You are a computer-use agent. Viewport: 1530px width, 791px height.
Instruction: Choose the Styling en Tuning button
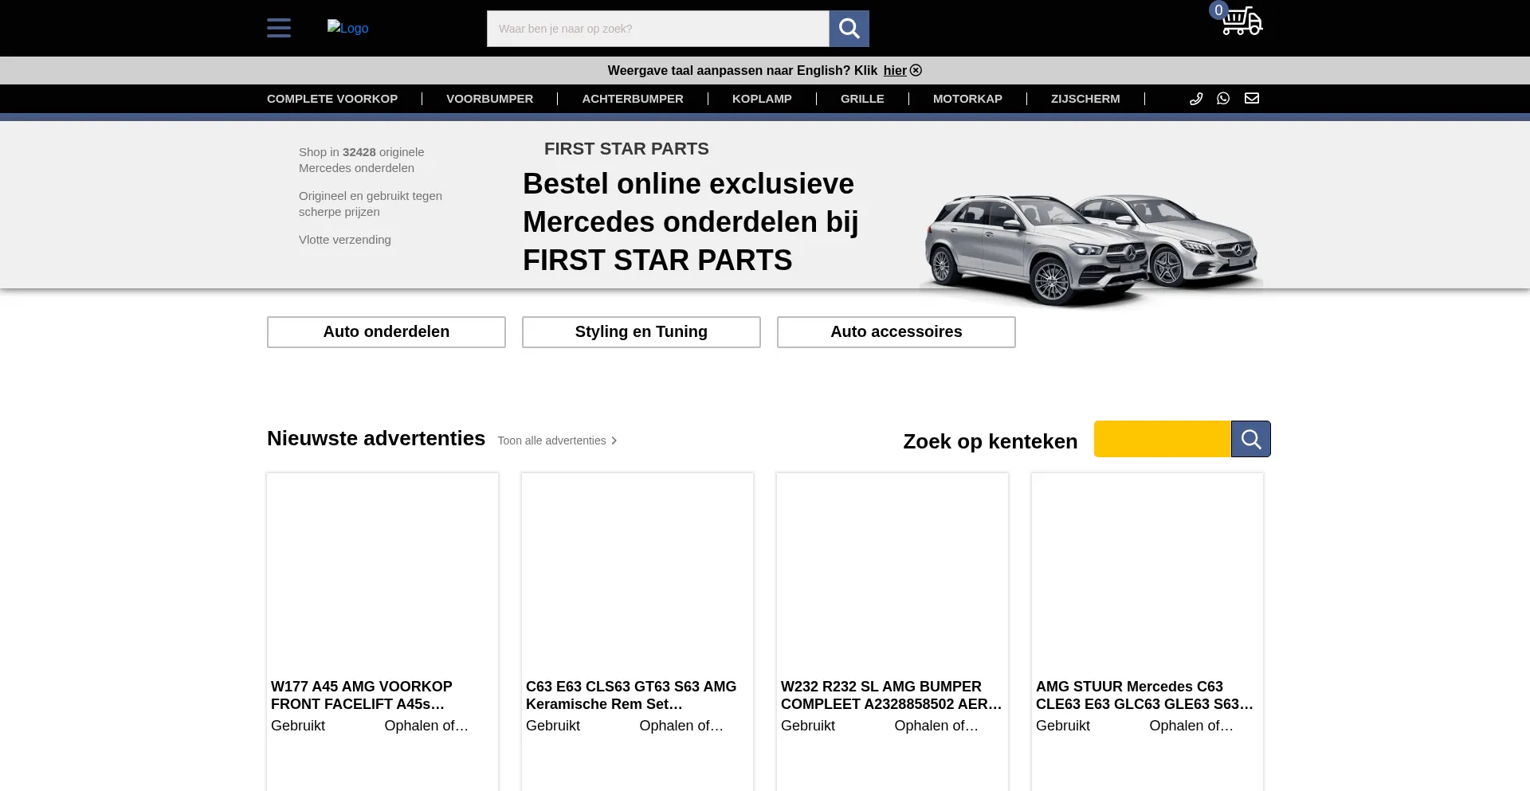pyautogui.click(x=641, y=332)
